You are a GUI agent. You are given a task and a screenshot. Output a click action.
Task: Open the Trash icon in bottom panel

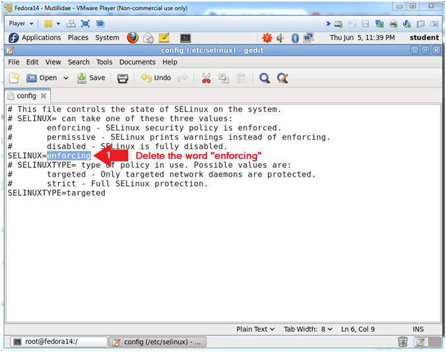pos(402,341)
